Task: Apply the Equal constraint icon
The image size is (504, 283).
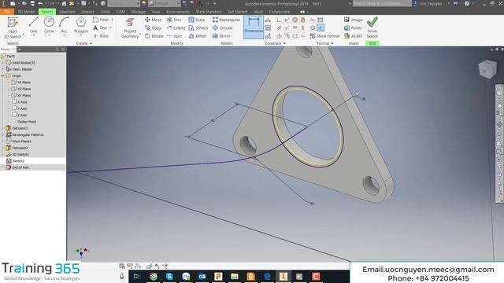Action: (x=302, y=36)
